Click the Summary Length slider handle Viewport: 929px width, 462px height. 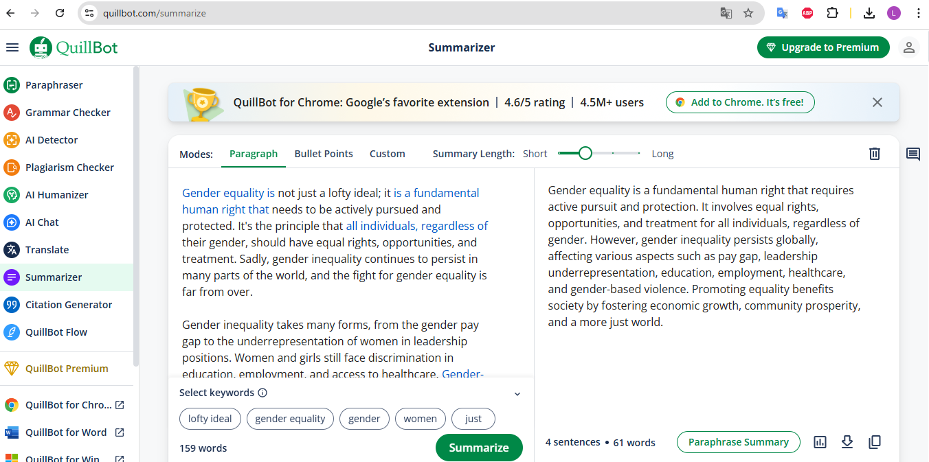pyautogui.click(x=585, y=153)
